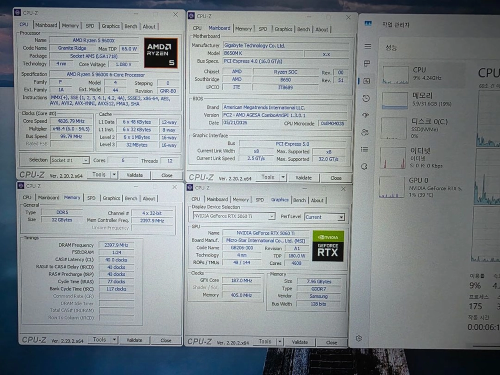Open Details list icon in Task Manager sidebar

tap(364, 149)
